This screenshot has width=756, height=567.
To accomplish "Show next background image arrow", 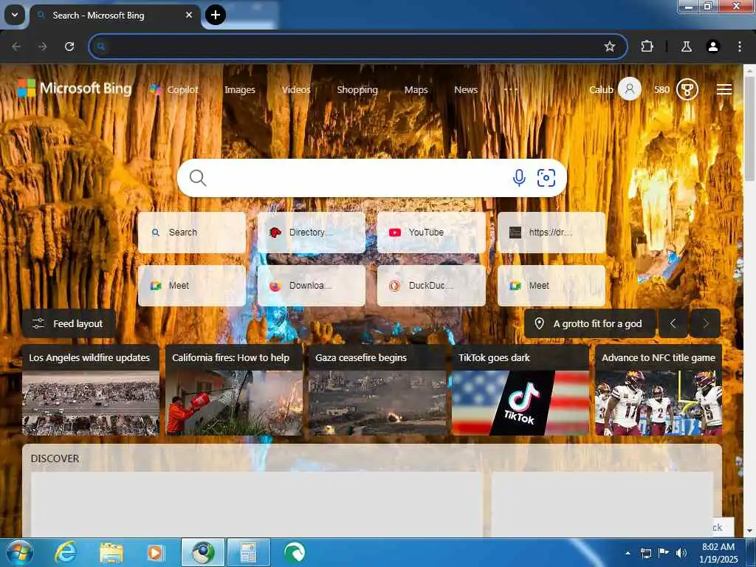I will pyautogui.click(x=706, y=323).
